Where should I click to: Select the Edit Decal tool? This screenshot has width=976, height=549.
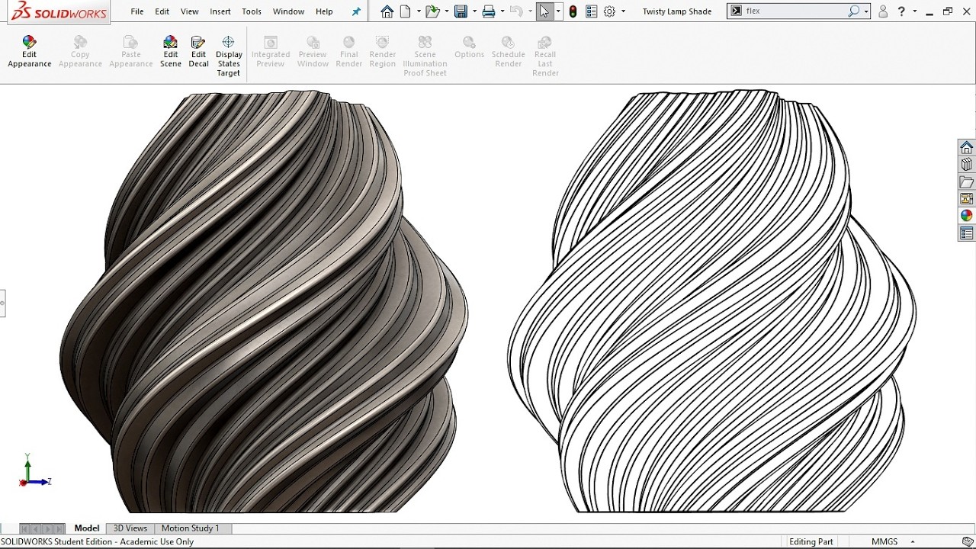coord(198,52)
